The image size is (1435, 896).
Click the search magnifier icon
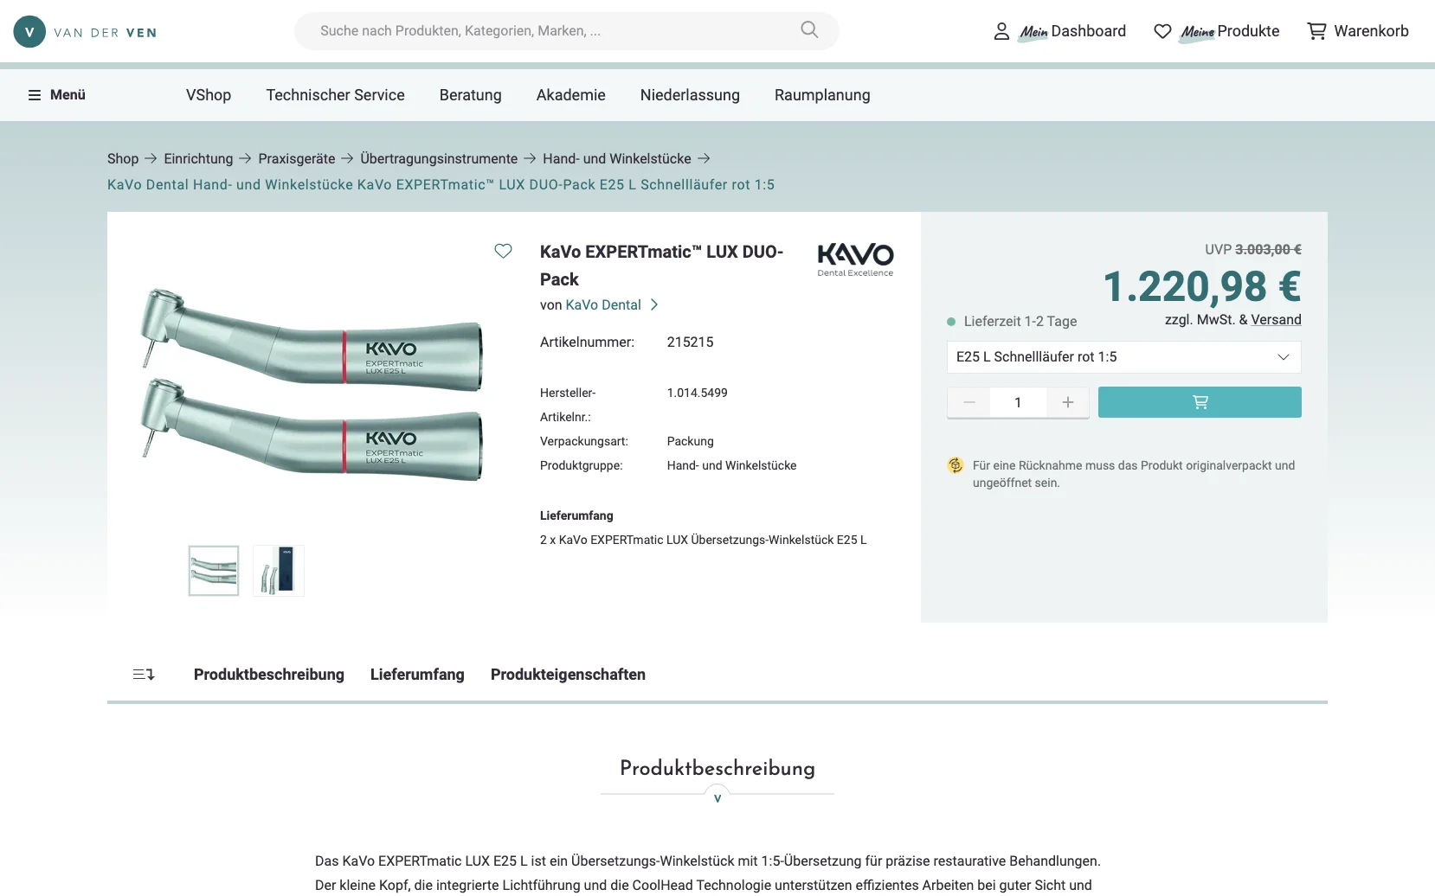point(809,30)
